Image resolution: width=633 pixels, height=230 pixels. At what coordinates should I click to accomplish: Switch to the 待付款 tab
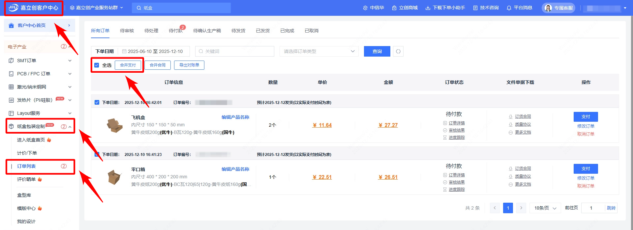(x=175, y=31)
